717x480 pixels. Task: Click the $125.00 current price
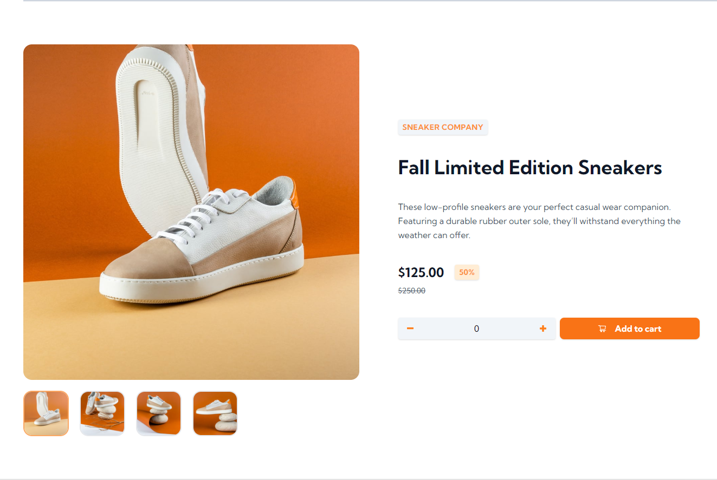(x=421, y=272)
